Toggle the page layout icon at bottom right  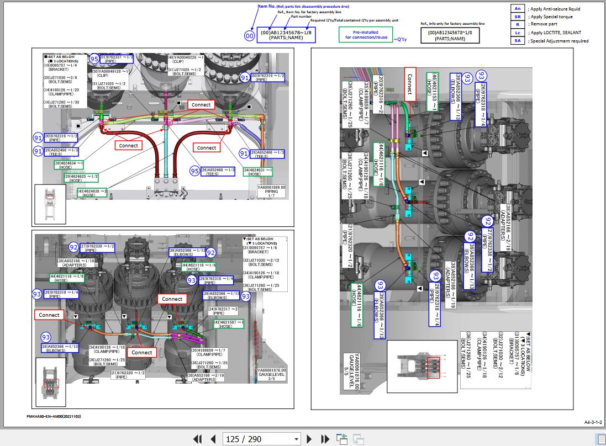coord(599,439)
